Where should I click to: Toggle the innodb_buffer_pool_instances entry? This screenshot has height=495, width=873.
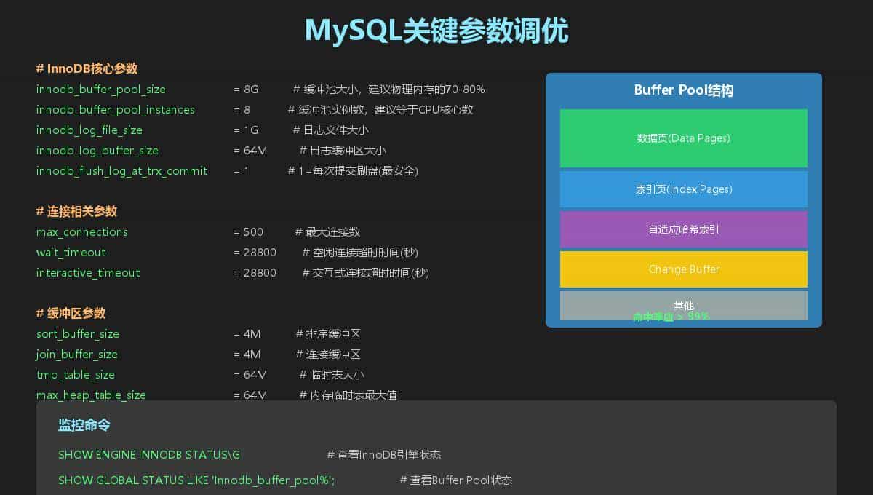pos(115,110)
